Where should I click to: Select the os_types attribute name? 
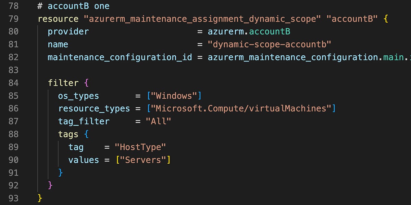click(x=78, y=96)
